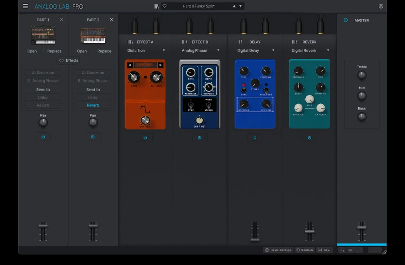Screen dimensions: 405x265
Task: Toggle Delay effect power button
Action: (x=255, y=138)
